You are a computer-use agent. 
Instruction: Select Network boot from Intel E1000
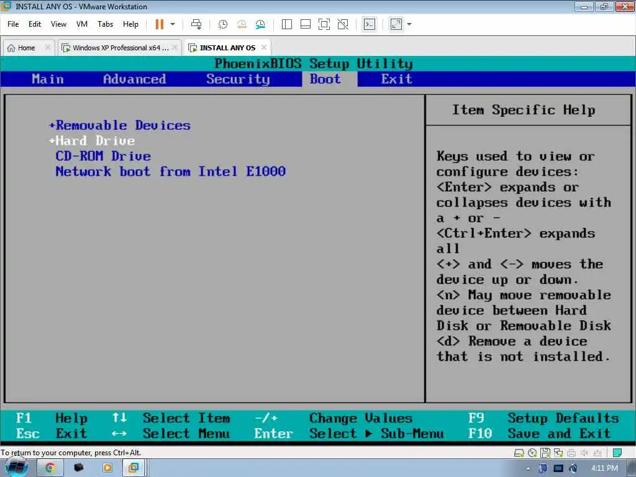(171, 171)
